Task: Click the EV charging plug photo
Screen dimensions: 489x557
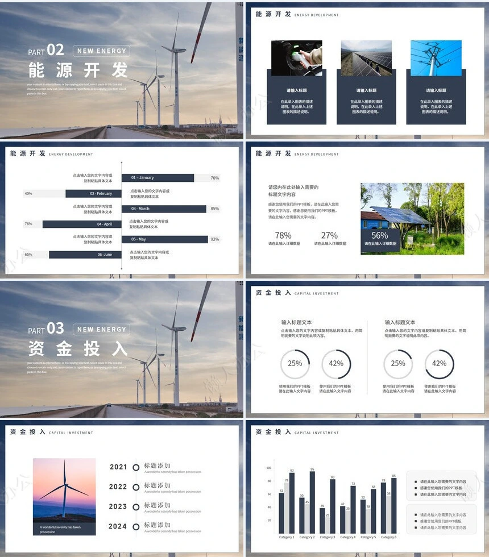Action: point(296,57)
